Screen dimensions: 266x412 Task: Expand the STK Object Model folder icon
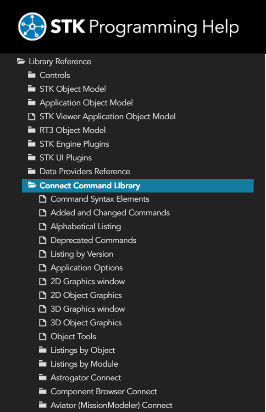(x=32, y=88)
